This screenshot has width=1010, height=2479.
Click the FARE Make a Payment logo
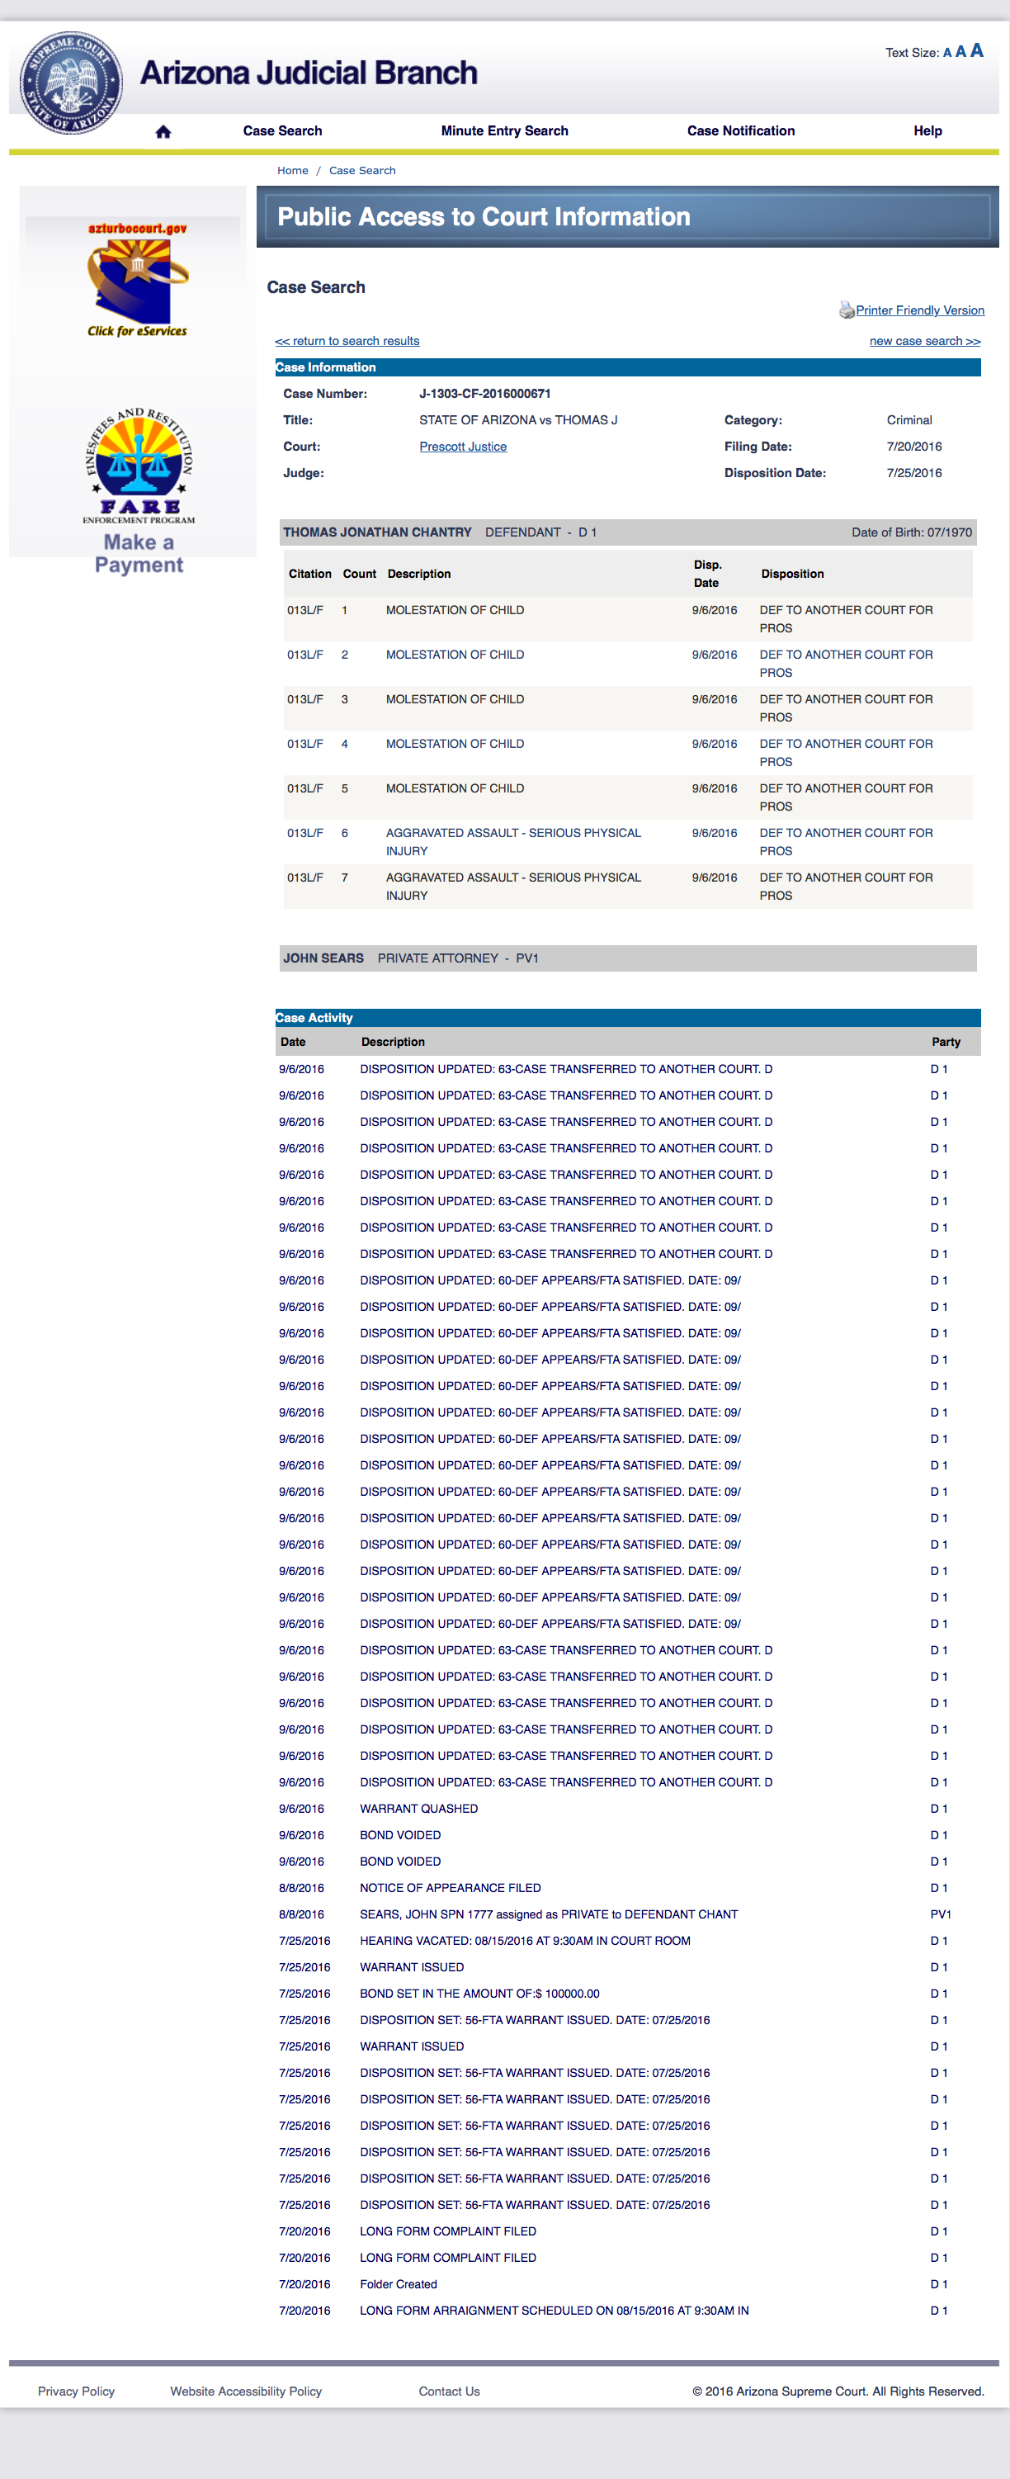tap(139, 491)
